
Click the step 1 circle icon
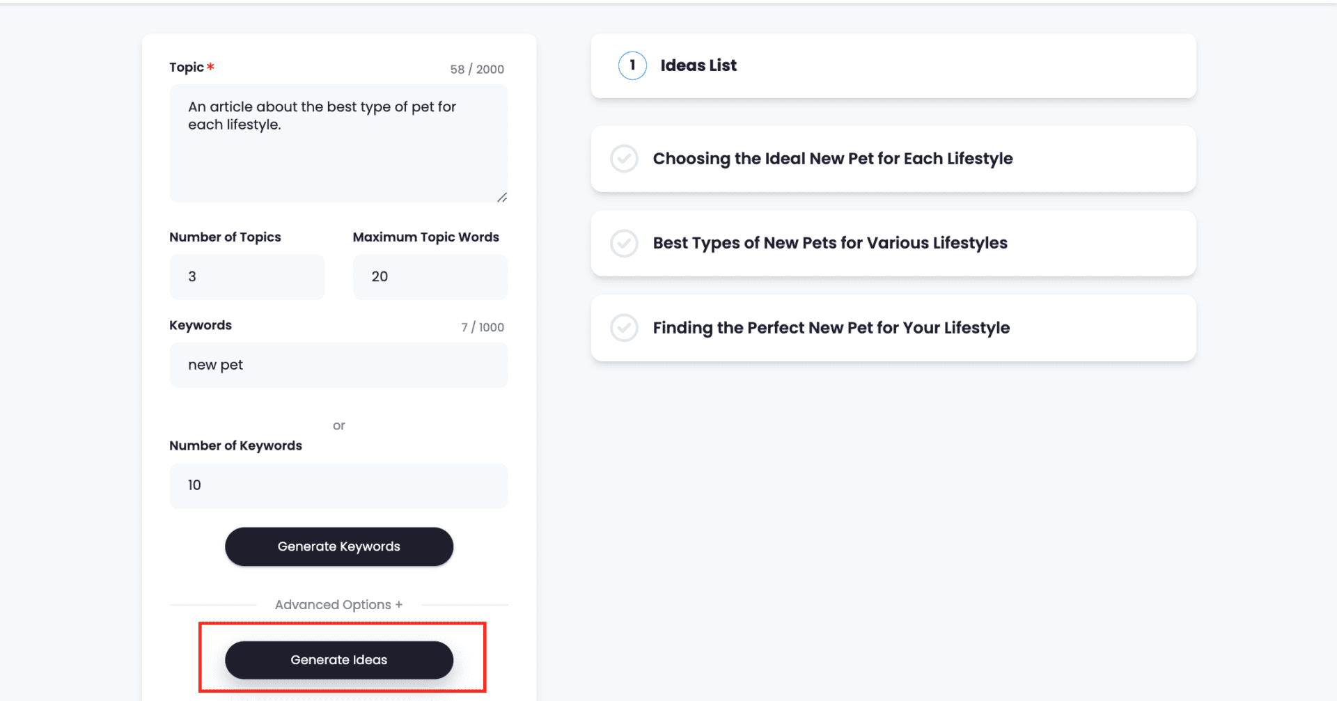click(632, 65)
